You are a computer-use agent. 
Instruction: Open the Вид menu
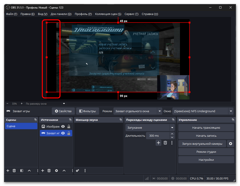(x=42, y=14)
